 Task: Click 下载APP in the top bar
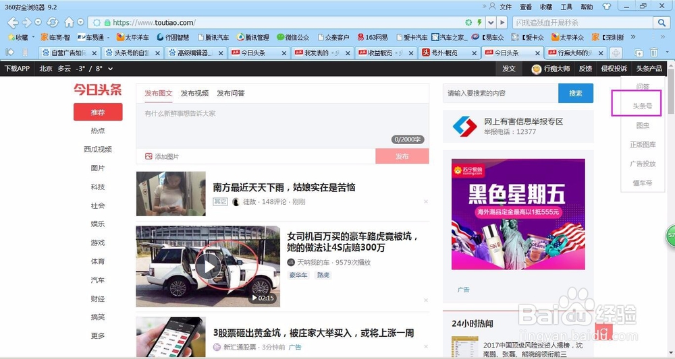[x=18, y=69]
